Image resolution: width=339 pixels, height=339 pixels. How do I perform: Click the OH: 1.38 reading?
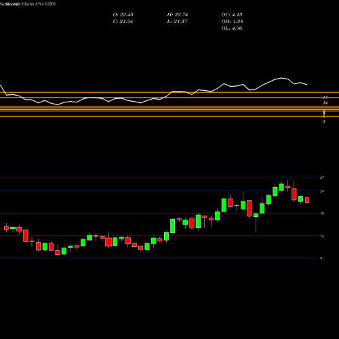point(232,21)
